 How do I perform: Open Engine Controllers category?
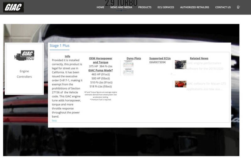coord(24,74)
